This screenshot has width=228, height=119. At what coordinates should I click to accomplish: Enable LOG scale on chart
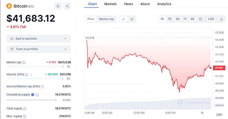(x=211, y=19)
